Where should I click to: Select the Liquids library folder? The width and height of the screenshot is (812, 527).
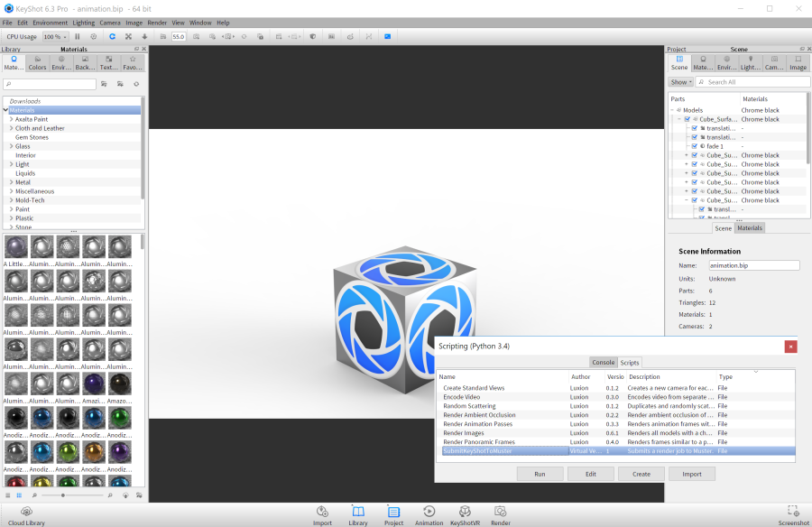point(25,173)
